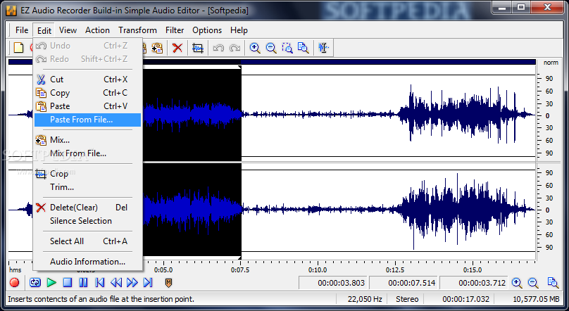The height and width of the screenshot is (311, 569).
Task: Select Paste From File... menu entry
Action: tap(87, 120)
